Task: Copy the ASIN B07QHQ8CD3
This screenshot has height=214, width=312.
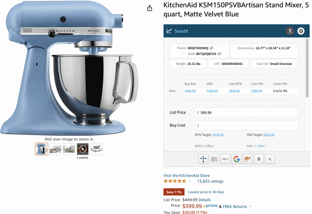Action: pos(219,54)
